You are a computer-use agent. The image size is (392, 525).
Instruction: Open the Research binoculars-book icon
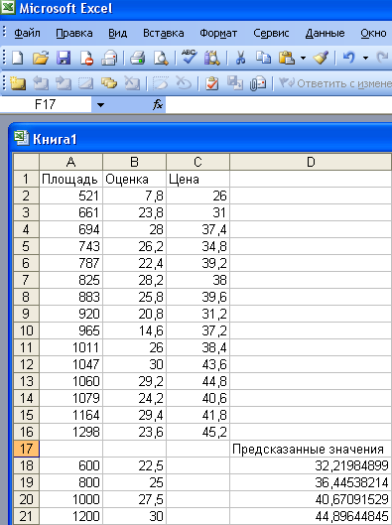[x=212, y=58]
